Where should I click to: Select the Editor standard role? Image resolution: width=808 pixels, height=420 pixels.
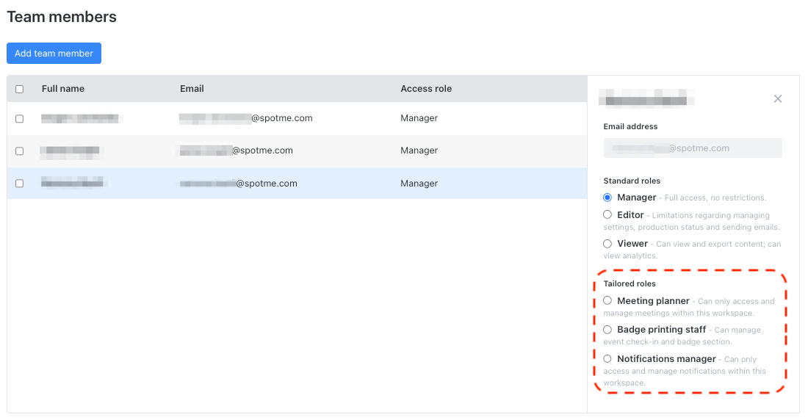607,214
